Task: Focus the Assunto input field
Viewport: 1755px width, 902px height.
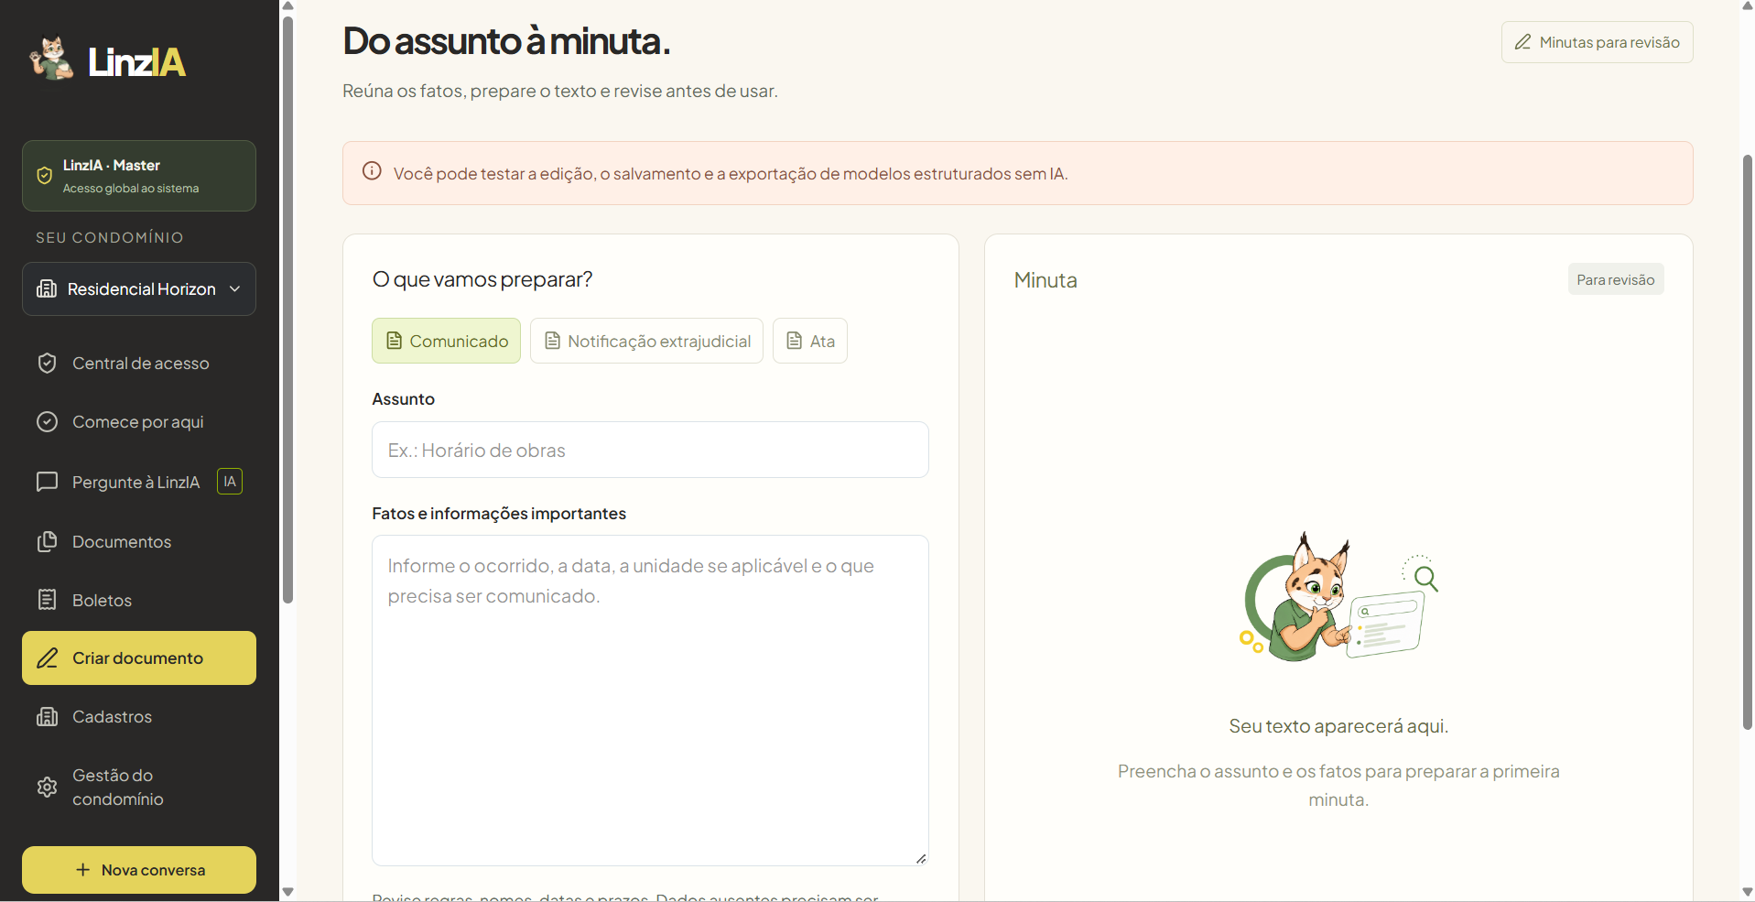Action: pos(650,450)
